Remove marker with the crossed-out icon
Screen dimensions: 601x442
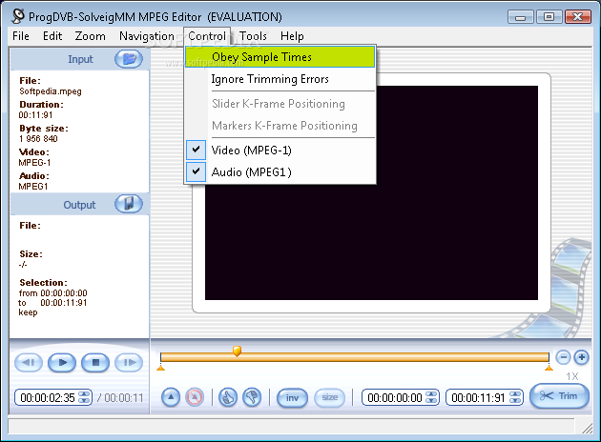195,397
